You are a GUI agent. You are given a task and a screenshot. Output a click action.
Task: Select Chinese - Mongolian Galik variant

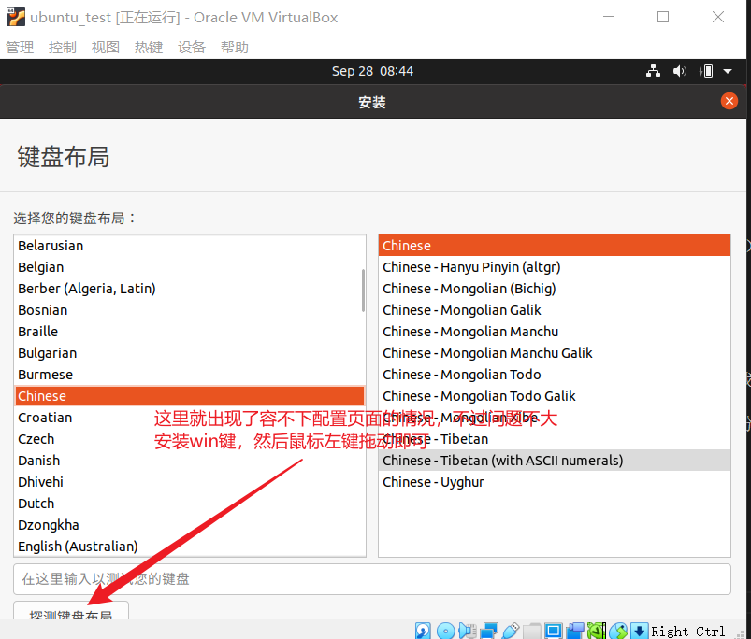pyautogui.click(x=555, y=310)
